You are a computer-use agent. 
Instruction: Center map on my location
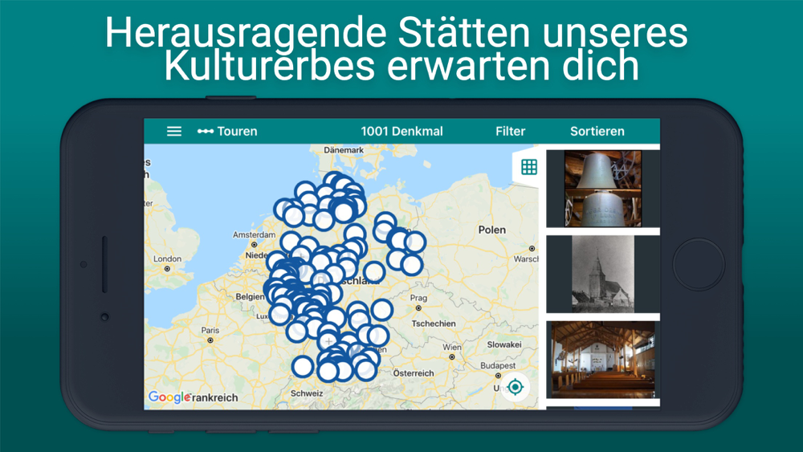point(516,387)
